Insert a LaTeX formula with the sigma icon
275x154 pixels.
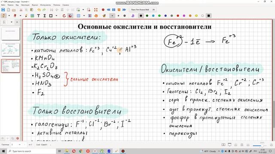point(45,16)
